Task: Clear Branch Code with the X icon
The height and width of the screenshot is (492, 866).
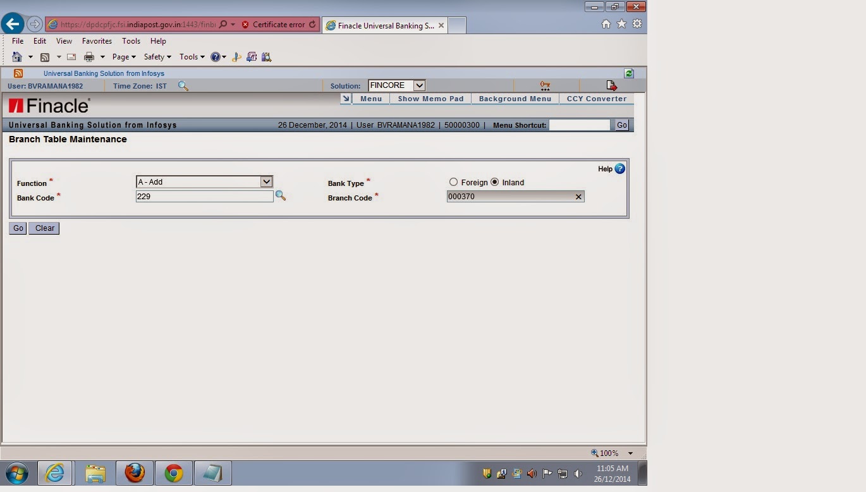Action: point(578,197)
